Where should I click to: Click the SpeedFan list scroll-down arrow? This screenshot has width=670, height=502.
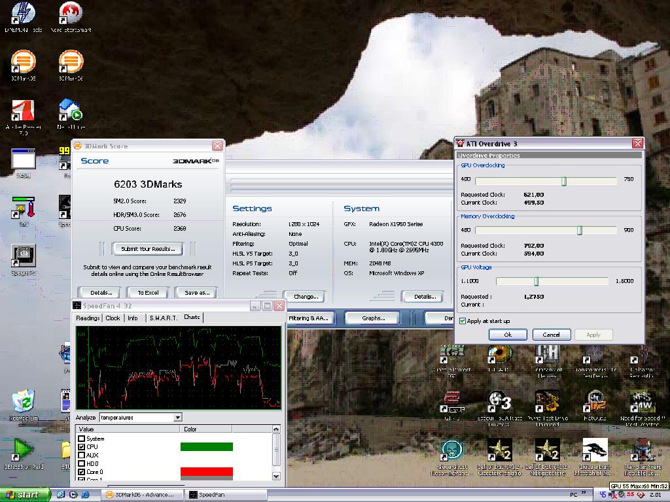[276, 476]
